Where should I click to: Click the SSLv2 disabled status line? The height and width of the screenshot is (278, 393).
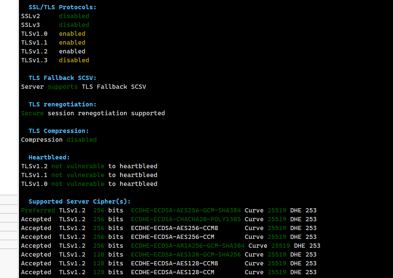(x=55, y=16)
